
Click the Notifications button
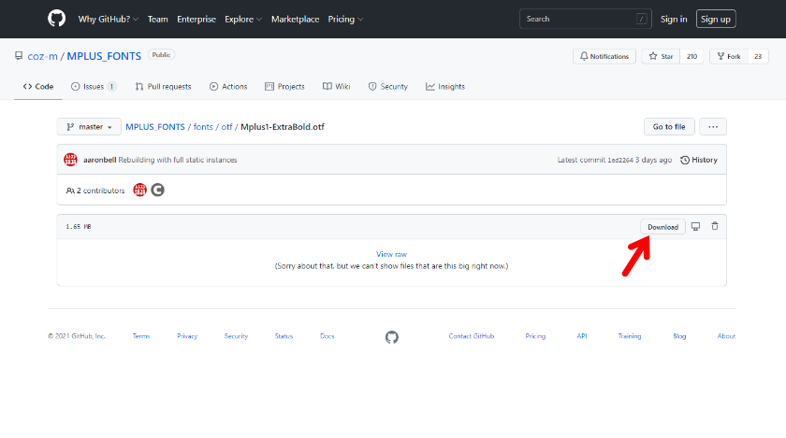point(604,56)
